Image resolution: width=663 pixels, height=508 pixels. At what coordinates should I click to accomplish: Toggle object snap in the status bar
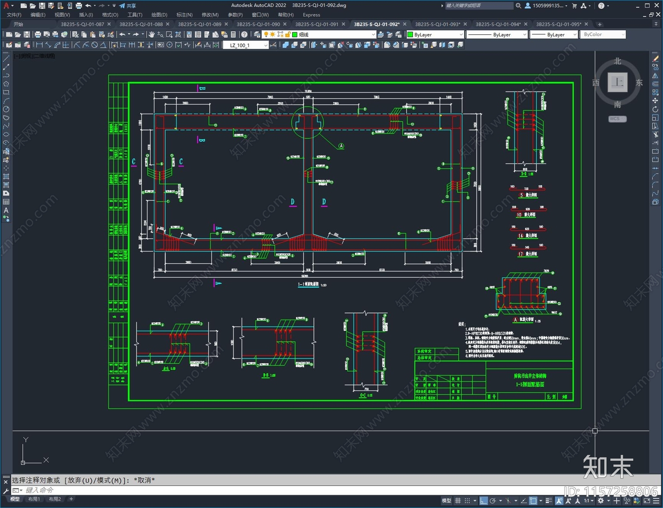[x=533, y=501]
